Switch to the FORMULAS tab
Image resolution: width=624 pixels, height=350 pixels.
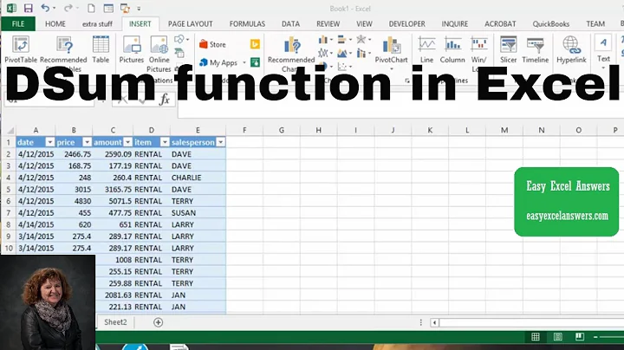(247, 24)
